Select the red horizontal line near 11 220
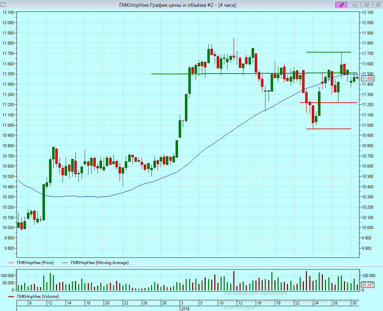This screenshot has width=383, height=311. (x=328, y=103)
